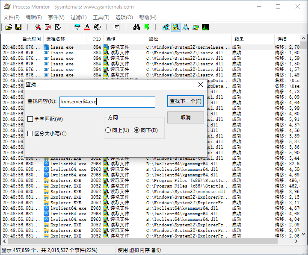Click the detail cell '偏移: 496,'
The width and height of the screenshot is (308, 255).
(287, 180)
